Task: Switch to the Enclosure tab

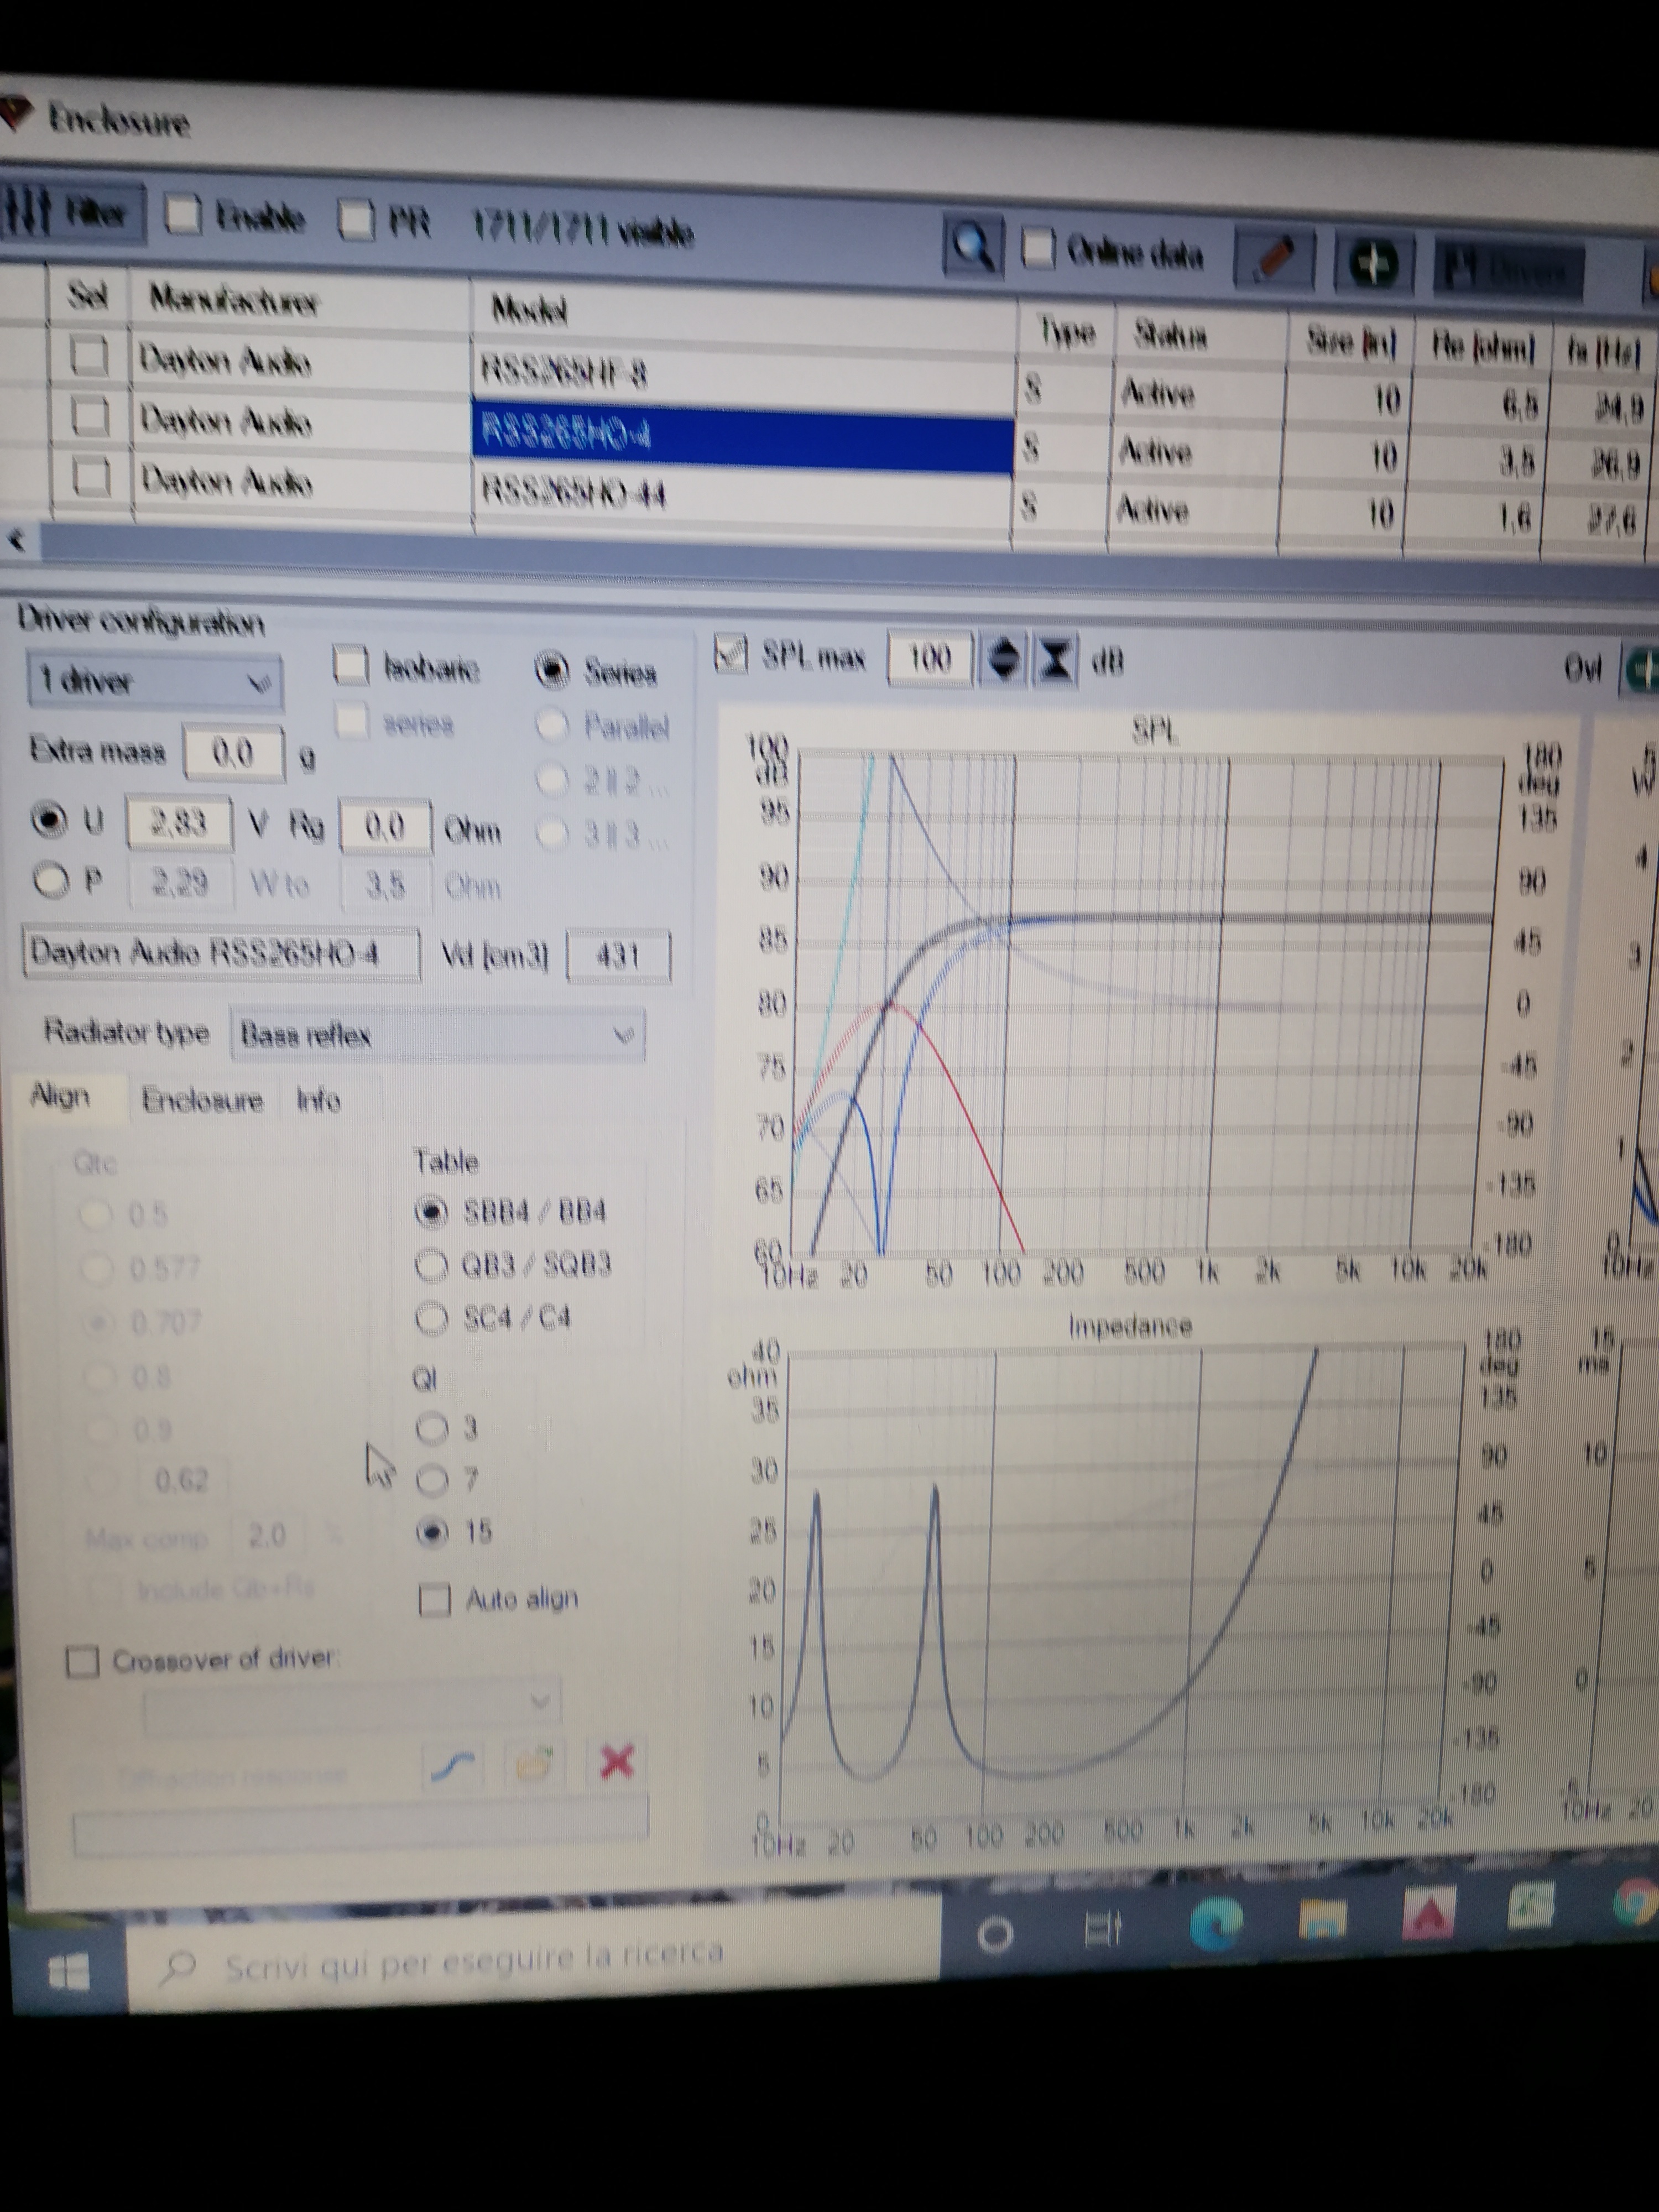Action: click(202, 1101)
